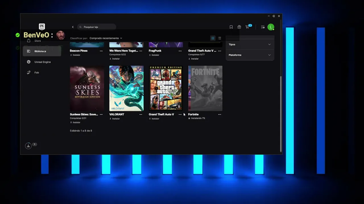Open Unreal Engine in the sidebar
The height and width of the screenshot is (204, 364).
[x=42, y=62]
